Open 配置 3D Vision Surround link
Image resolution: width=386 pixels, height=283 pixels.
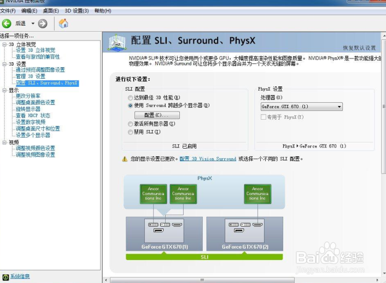208,159
